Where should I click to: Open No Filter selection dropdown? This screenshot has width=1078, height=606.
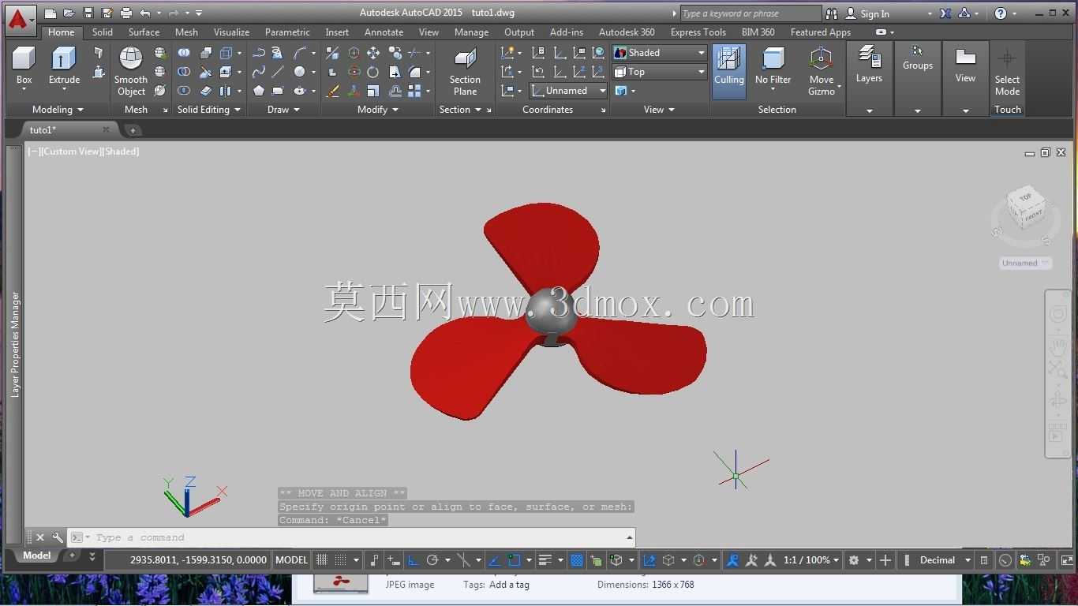coord(773,71)
